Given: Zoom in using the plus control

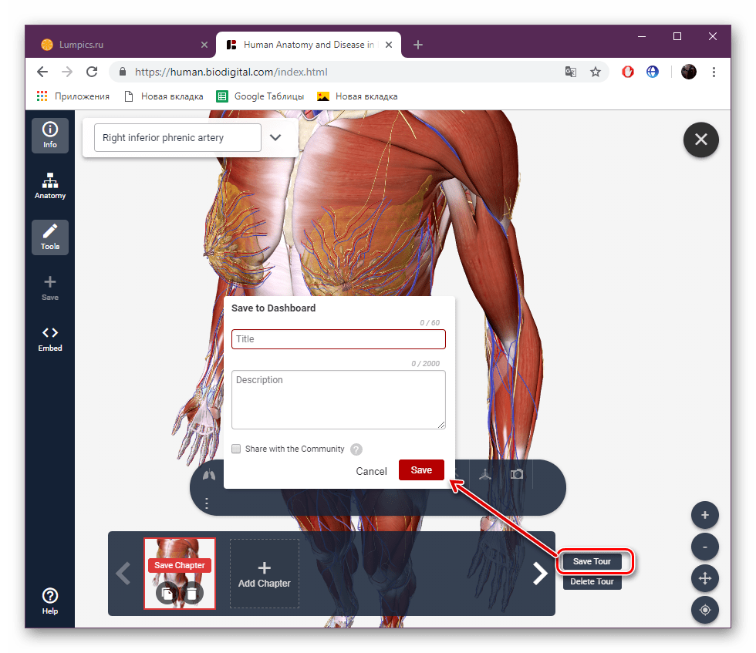Looking at the screenshot, I should coord(704,515).
